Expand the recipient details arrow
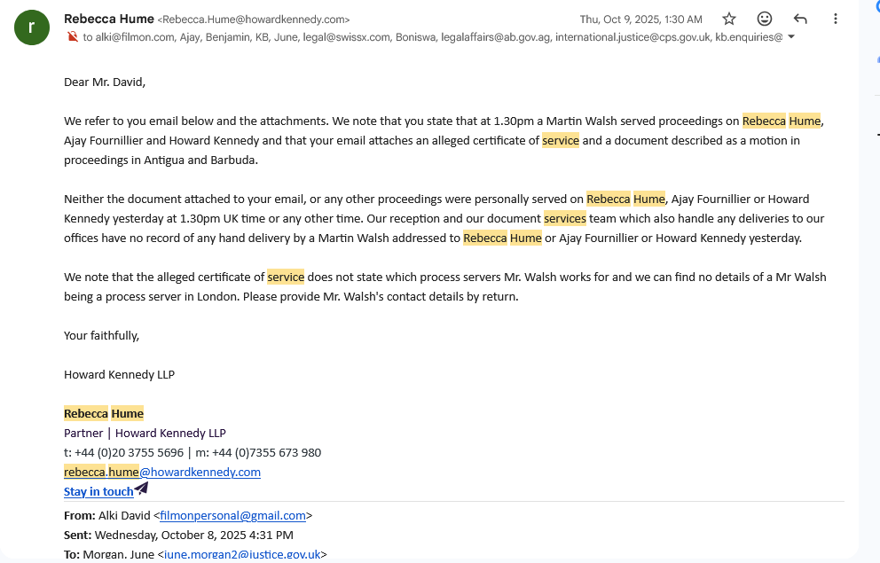 [x=791, y=37]
